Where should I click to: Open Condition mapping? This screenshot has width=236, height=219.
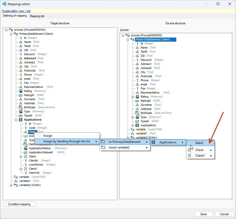(19, 204)
